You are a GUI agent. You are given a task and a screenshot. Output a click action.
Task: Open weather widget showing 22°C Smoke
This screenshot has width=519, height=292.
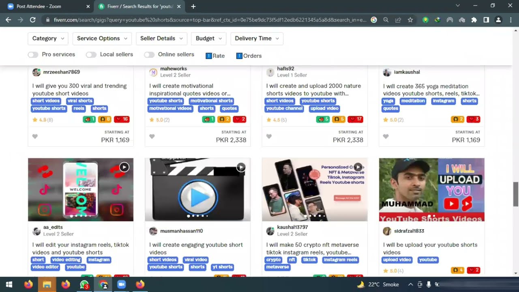(x=377, y=284)
